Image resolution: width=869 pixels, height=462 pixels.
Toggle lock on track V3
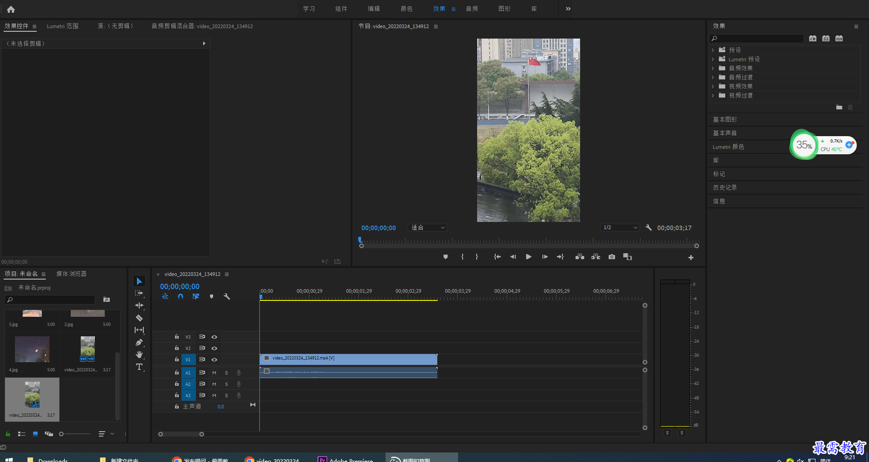177,337
